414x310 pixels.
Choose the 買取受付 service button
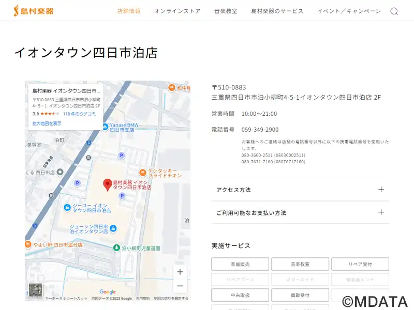point(300,295)
